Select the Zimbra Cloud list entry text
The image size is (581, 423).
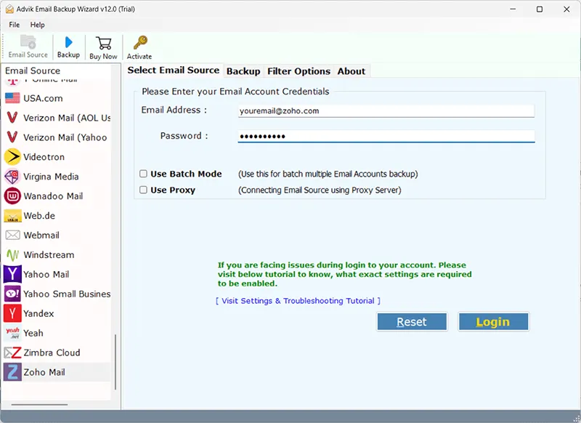(52, 352)
